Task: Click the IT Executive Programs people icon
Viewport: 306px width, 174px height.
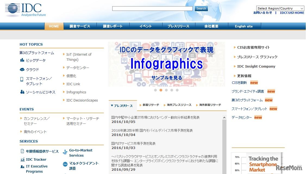Action: click(22, 167)
